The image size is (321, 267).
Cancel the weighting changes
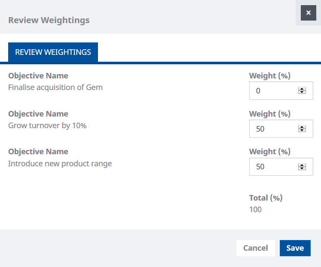pos(255,248)
